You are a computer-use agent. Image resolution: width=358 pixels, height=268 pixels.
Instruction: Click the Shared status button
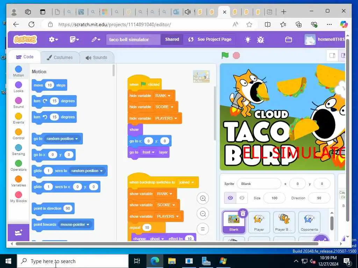172,39
